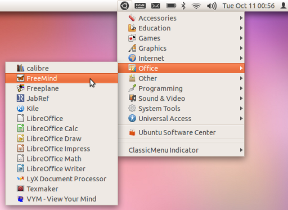Viewport: 288px width, 210px height.
Task: Click the Education category icon
Action: (x=132, y=28)
